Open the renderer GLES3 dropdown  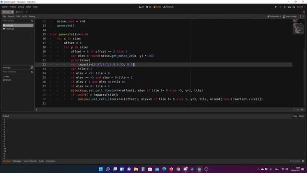point(301,7)
